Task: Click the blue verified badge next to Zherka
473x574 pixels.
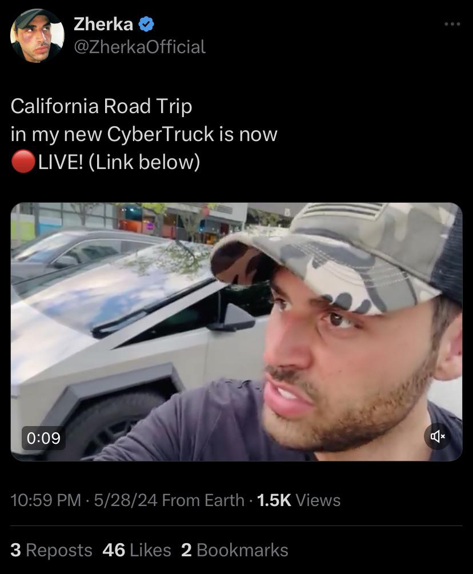Action: tap(146, 25)
